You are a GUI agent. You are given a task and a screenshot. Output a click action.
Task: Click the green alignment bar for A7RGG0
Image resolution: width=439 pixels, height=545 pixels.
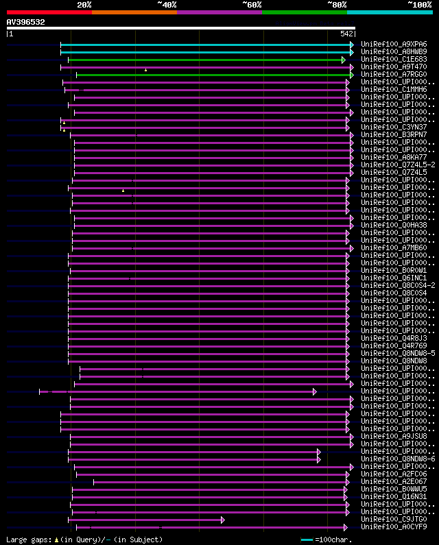pos(213,75)
